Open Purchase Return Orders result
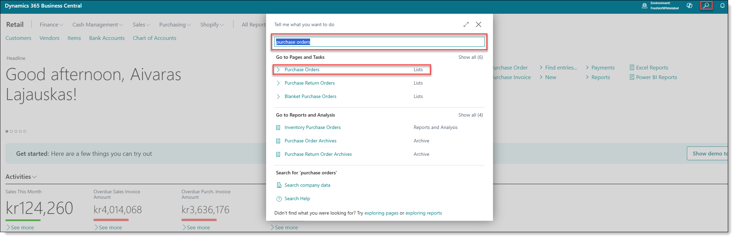Image resolution: width=735 pixels, height=239 pixels. 309,83
